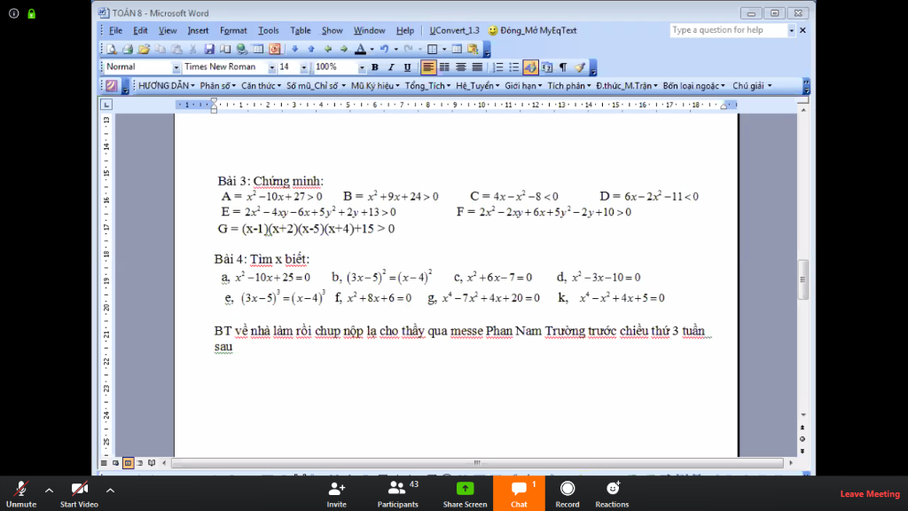Screen dimensions: 908x511
Task: Click the Insert Table icon
Action: (x=457, y=50)
